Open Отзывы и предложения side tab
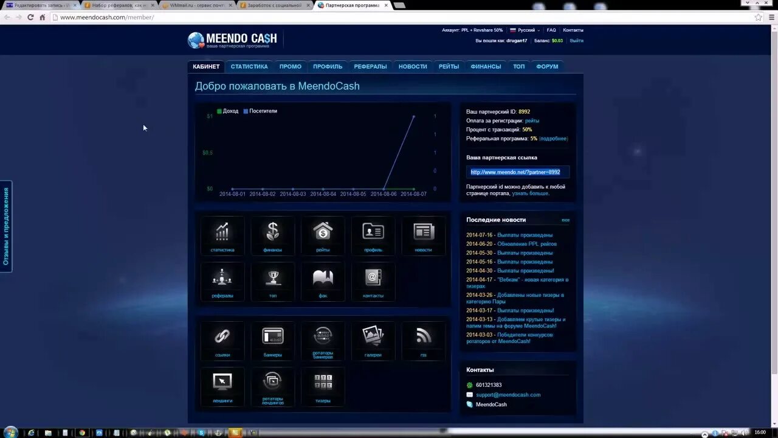Screen dimensions: 778x438 6,226
